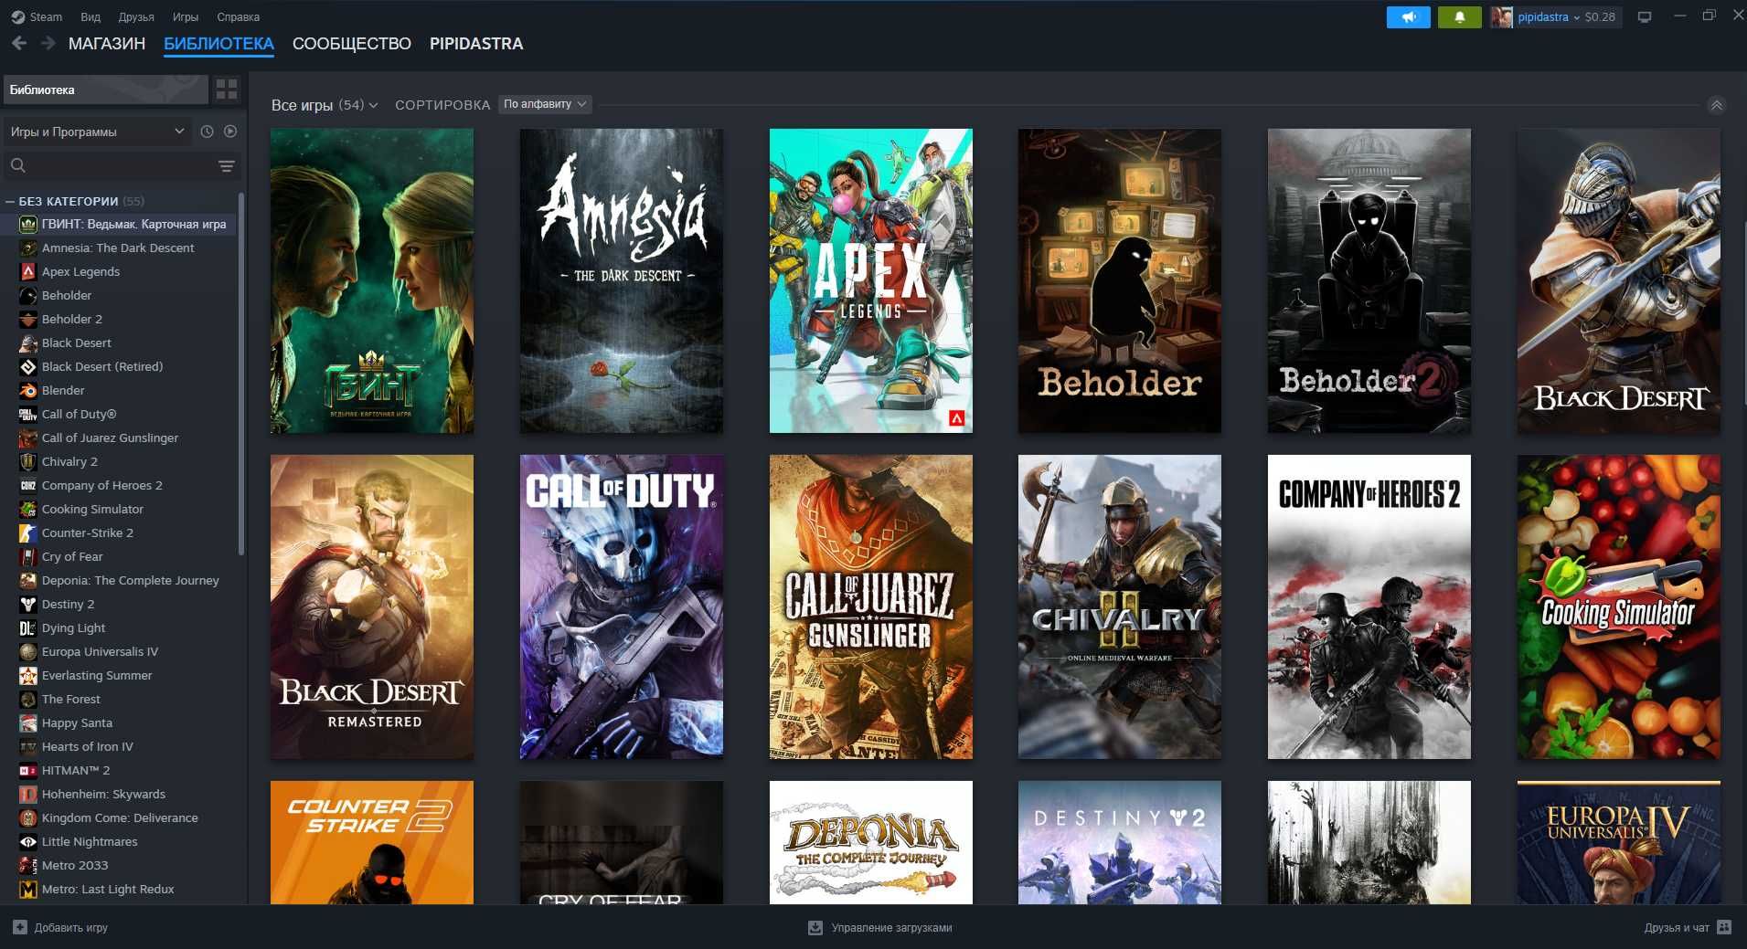Click Everlasting Summer list icon
The width and height of the screenshot is (1747, 949).
click(x=28, y=675)
